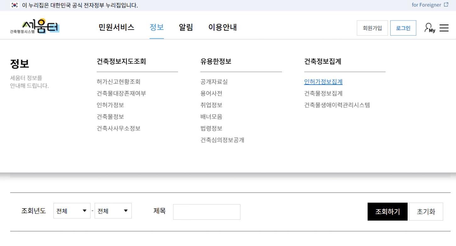This screenshot has height=246, width=456.
Task: Open 건축물정보집계 link
Action: (323, 93)
